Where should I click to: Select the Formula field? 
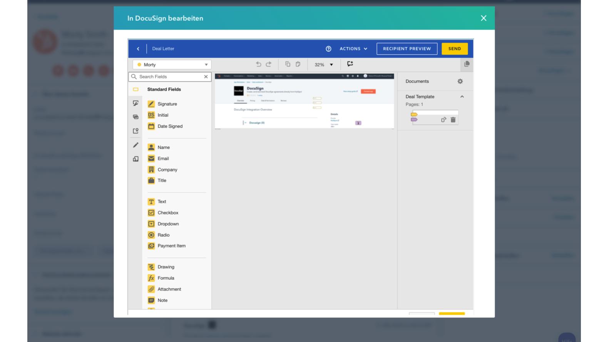(x=166, y=278)
